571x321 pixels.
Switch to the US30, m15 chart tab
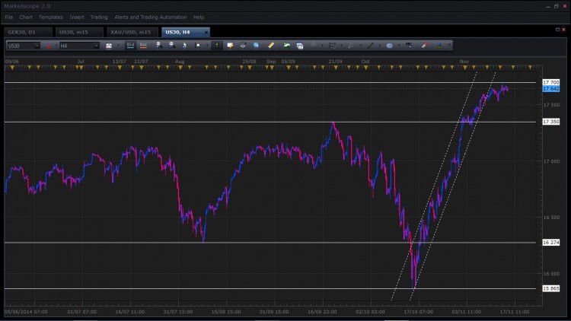point(79,32)
